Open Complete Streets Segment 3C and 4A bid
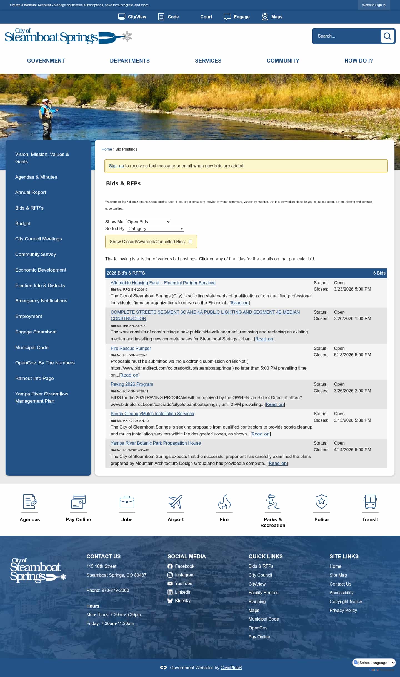 (205, 315)
